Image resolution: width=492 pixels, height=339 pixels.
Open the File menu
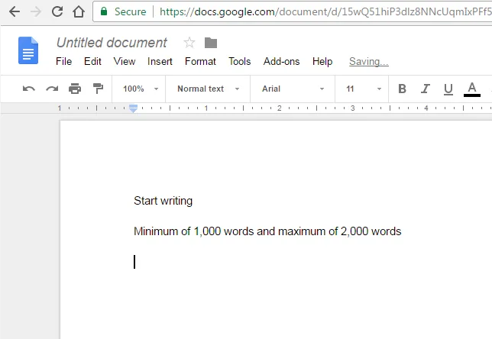tap(63, 62)
